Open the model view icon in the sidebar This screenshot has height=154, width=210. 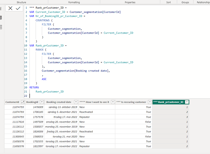pyautogui.click(x=1, y=27)
